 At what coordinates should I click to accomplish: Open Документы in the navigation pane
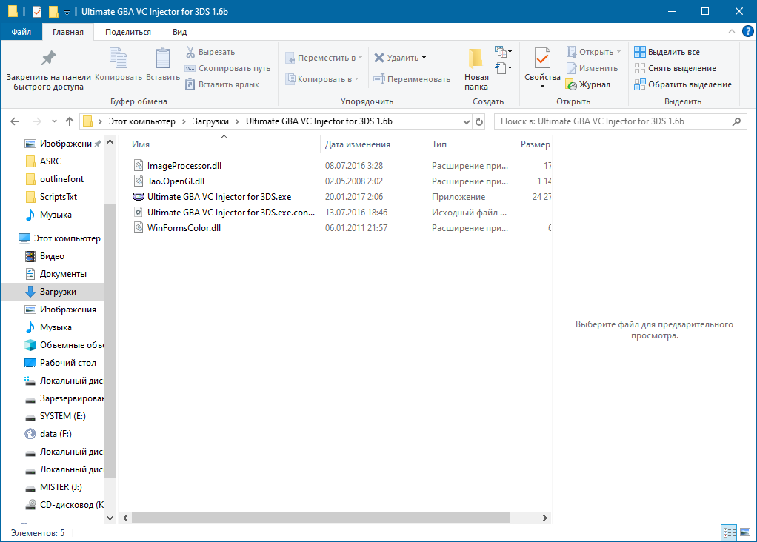point(63,274)
